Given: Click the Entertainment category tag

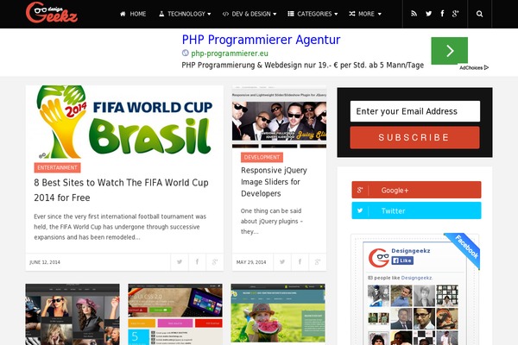Looking at the screenshot, I should click(57, 167).
